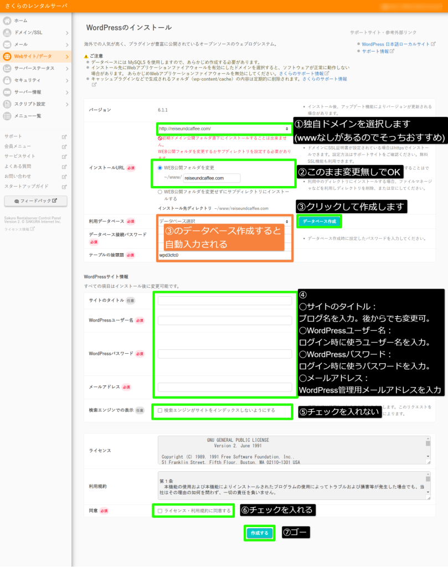Click the テーブルの接頭語 input field

click(x=224, y=255)
